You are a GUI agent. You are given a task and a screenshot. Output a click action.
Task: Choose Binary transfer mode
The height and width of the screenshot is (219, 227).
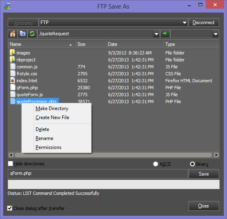coord(192,164)
